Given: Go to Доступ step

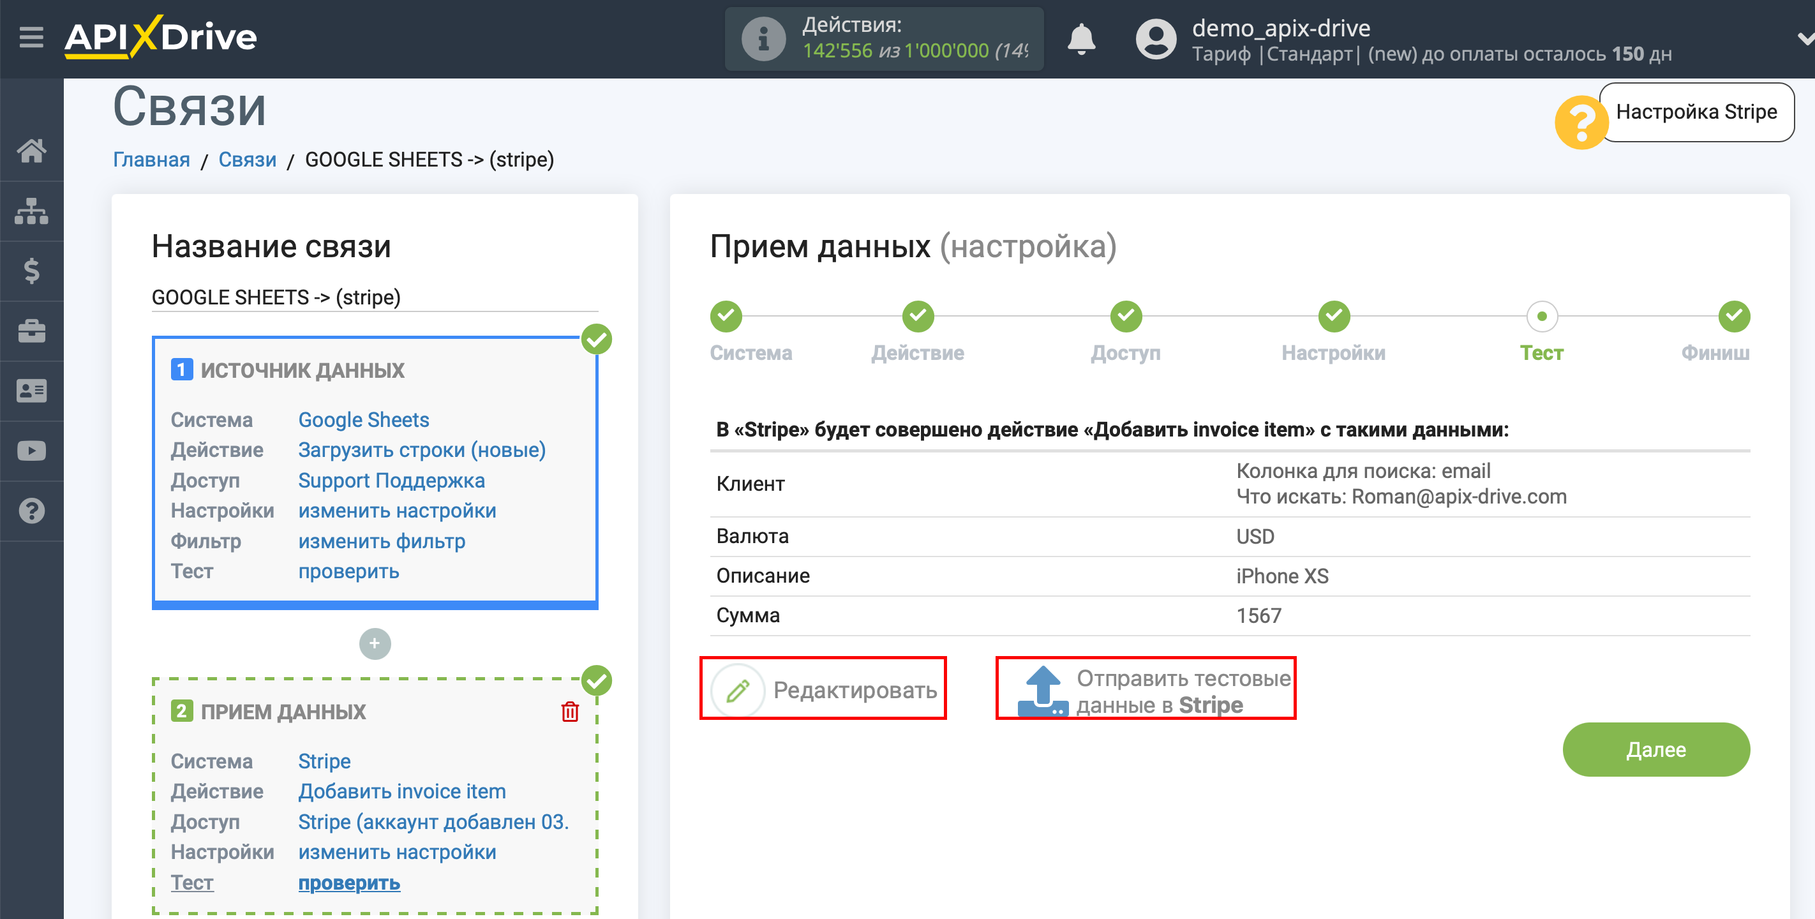Looking at the screenshot, I should [1126, 317].
